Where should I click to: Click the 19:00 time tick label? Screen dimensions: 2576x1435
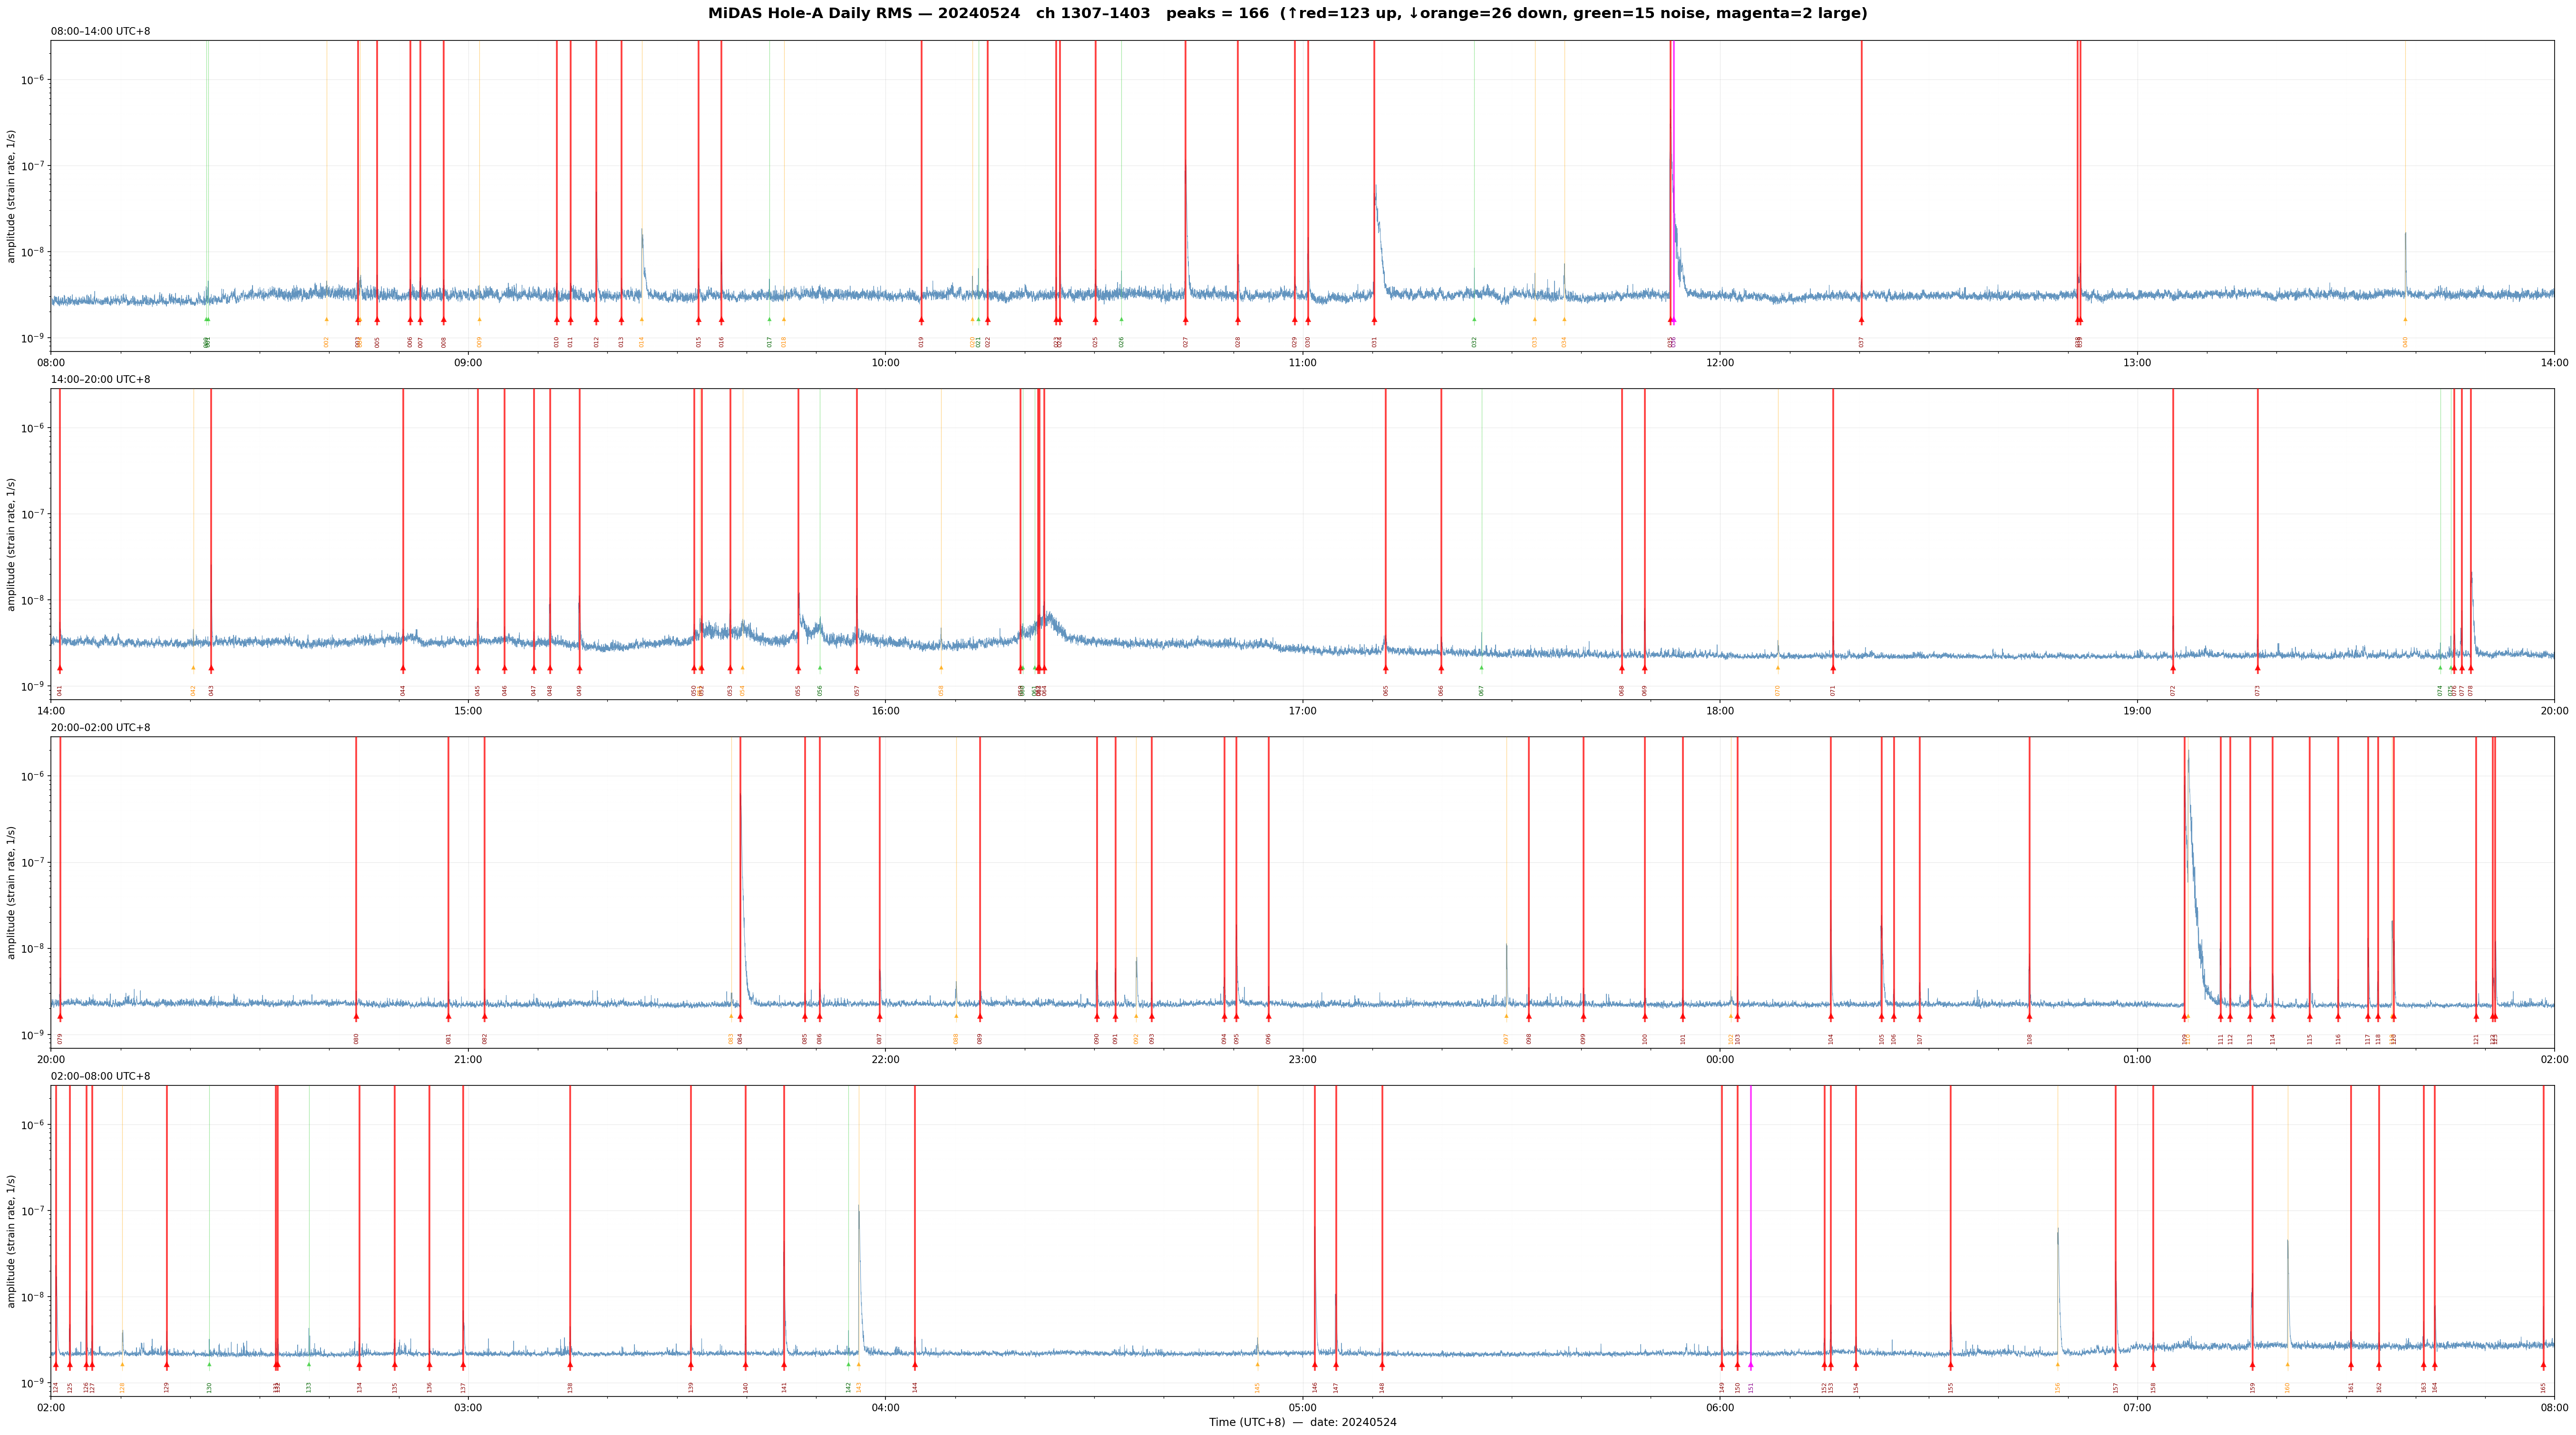[2137, 711]
